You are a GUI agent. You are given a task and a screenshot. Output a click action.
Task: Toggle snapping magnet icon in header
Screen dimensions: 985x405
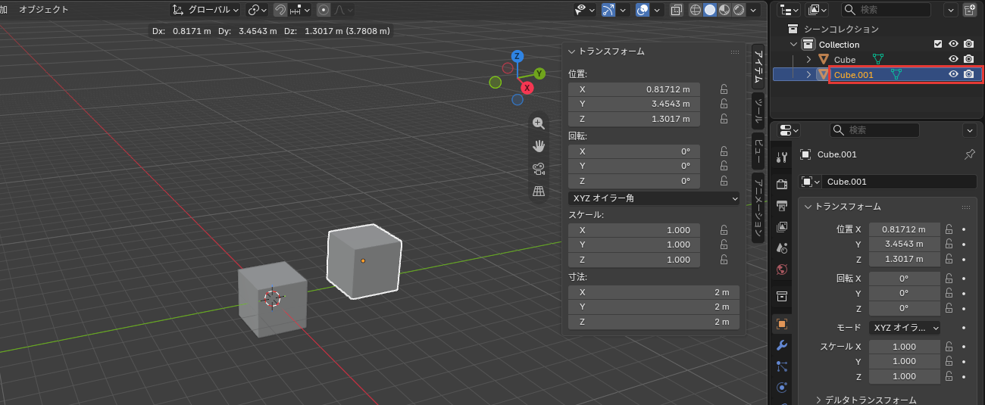[280, 10]
